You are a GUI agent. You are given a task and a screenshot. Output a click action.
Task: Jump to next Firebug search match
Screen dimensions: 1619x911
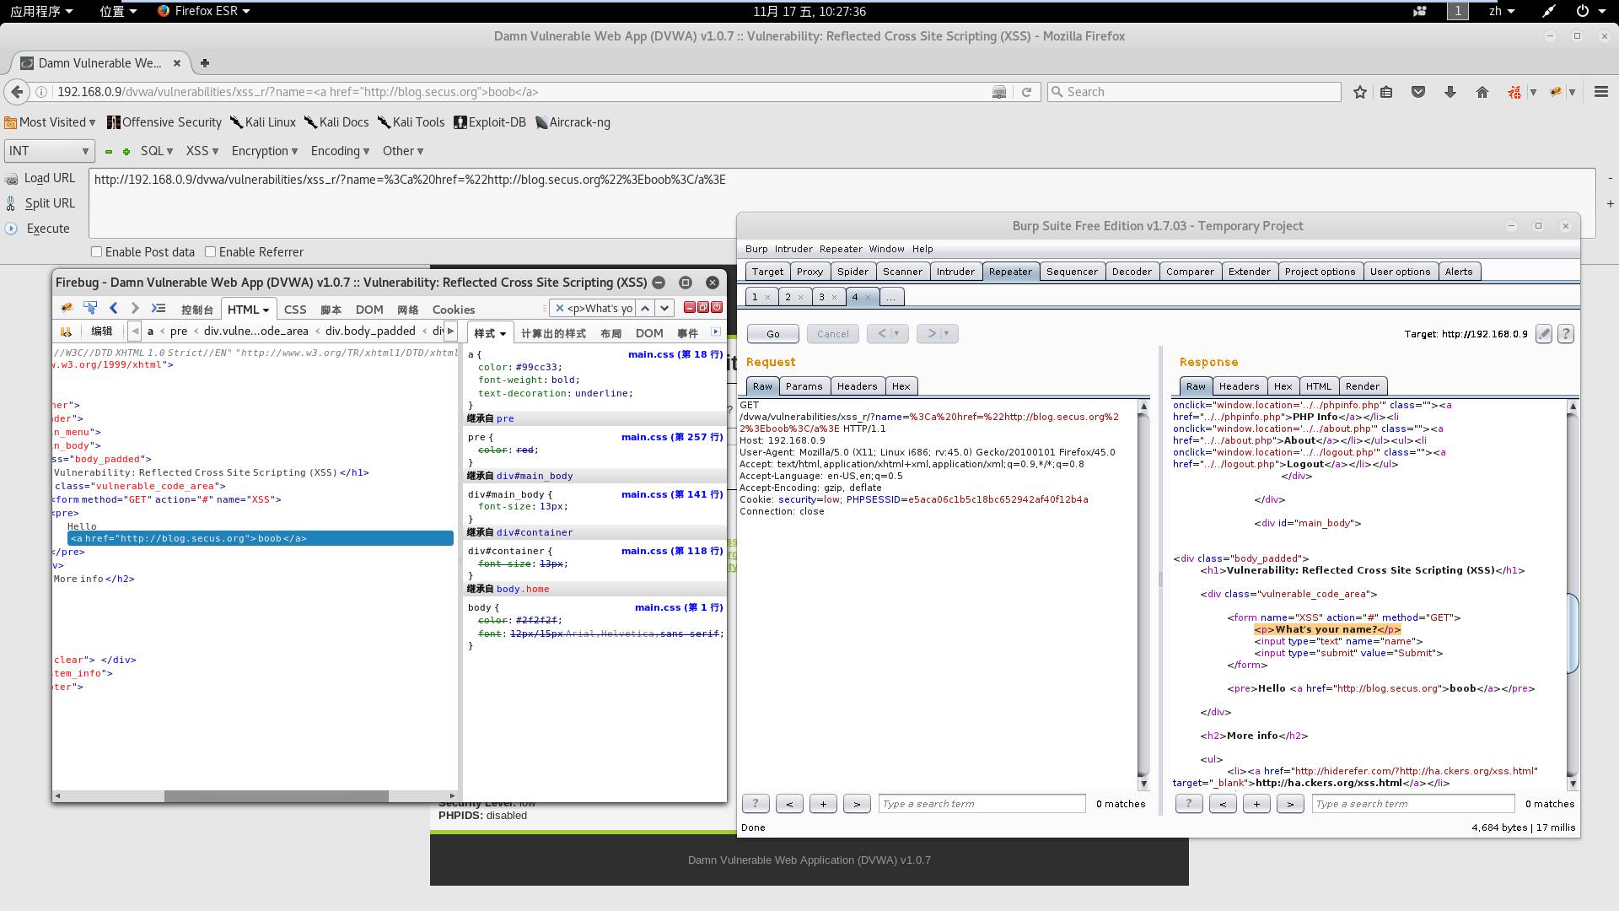[664, 309]
